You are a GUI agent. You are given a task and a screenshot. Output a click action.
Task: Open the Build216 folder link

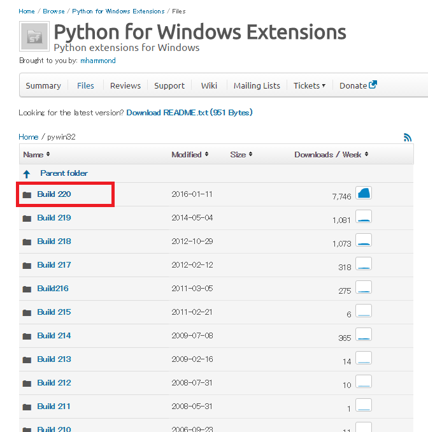pos(53,289)
